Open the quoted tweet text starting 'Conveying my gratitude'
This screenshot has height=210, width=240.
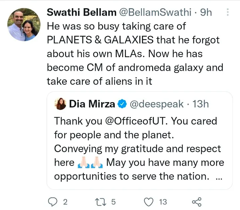138,149
